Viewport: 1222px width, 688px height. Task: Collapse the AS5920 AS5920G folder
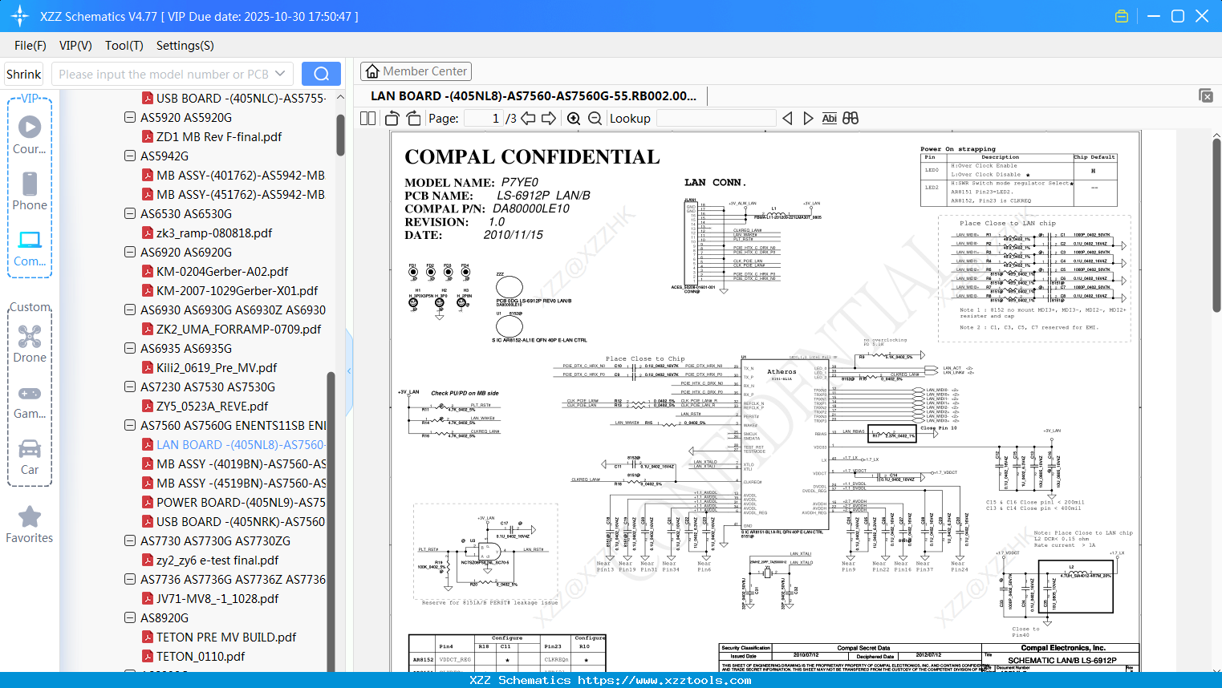(x=130, y=117)
